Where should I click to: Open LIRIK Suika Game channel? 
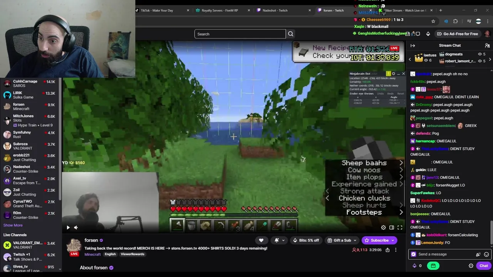click(x=29, y=95)
